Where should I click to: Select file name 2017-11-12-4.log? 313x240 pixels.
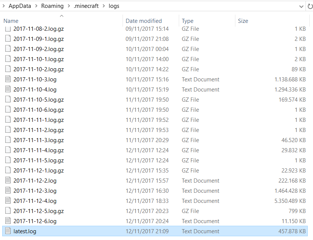pos(35,201)
